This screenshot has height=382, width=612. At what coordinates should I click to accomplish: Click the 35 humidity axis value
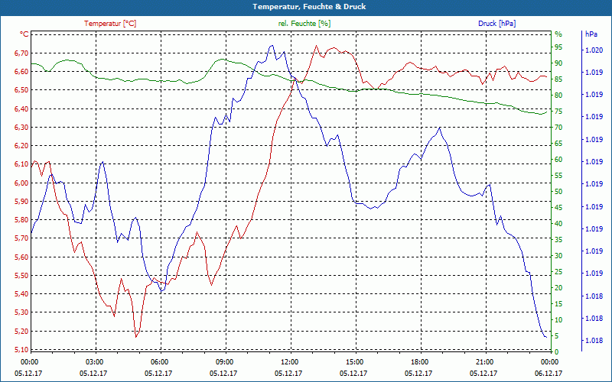(x=558, y=240)
